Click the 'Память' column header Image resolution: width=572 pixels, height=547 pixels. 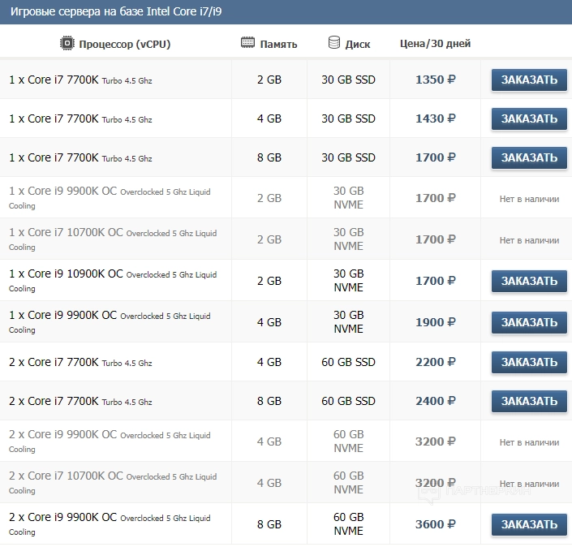[278, 44]
